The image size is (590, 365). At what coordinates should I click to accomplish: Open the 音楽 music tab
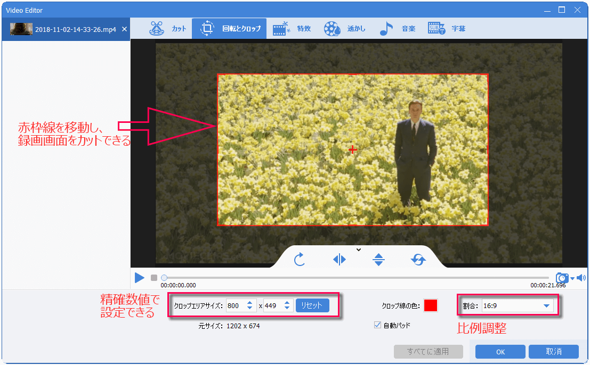pyautogui.click(x=398, y=29)
